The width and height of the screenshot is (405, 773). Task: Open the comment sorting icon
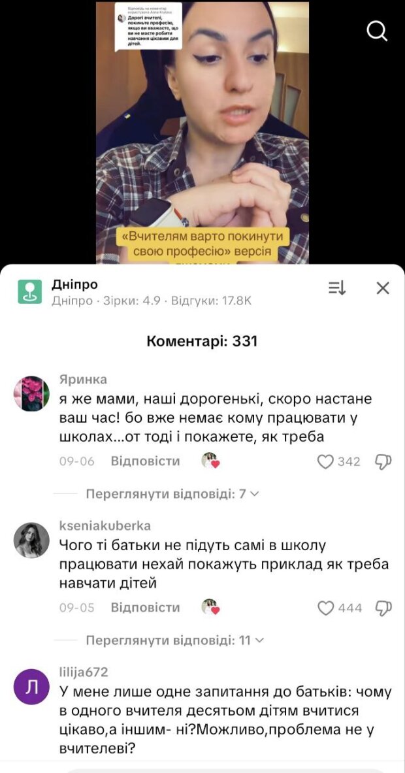coord(337,288)
